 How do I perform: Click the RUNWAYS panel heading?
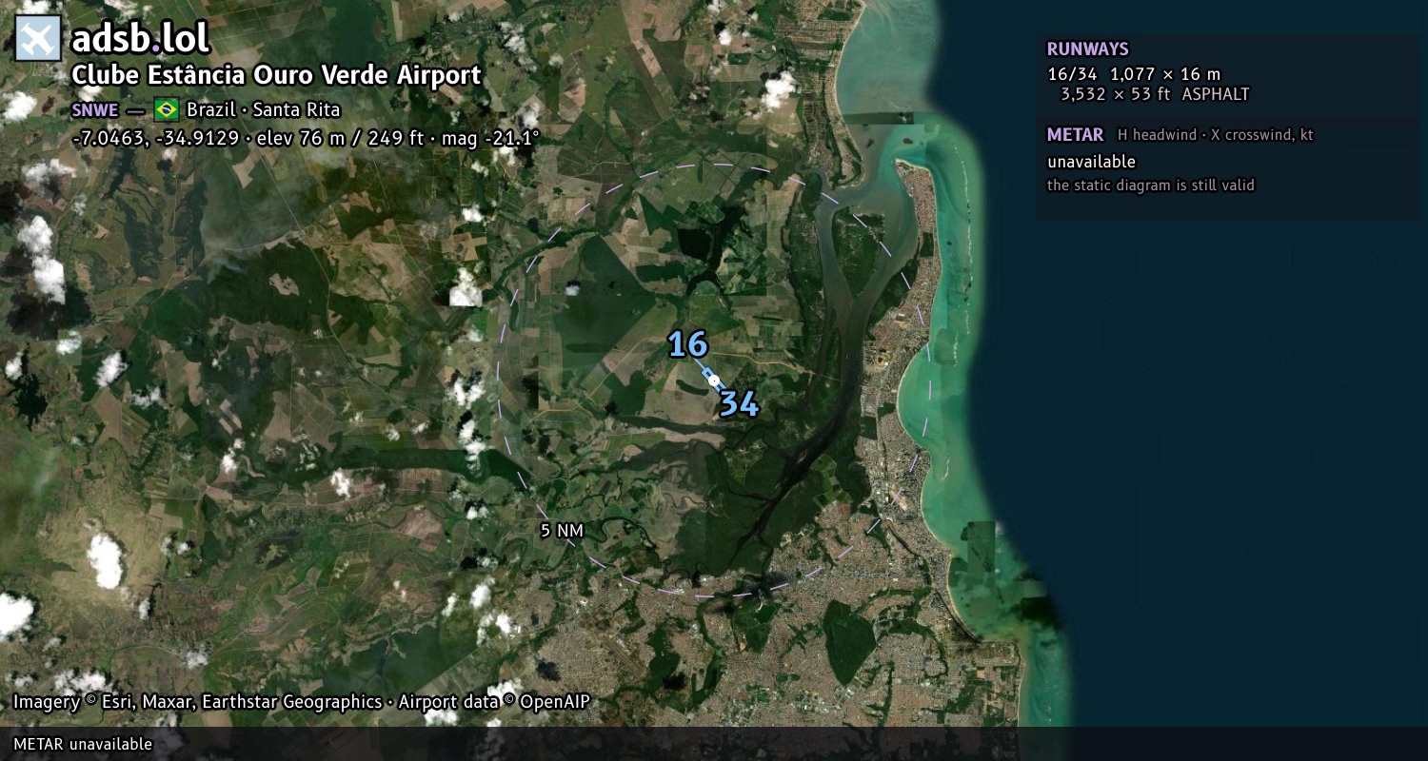(x=1087, y=49)
